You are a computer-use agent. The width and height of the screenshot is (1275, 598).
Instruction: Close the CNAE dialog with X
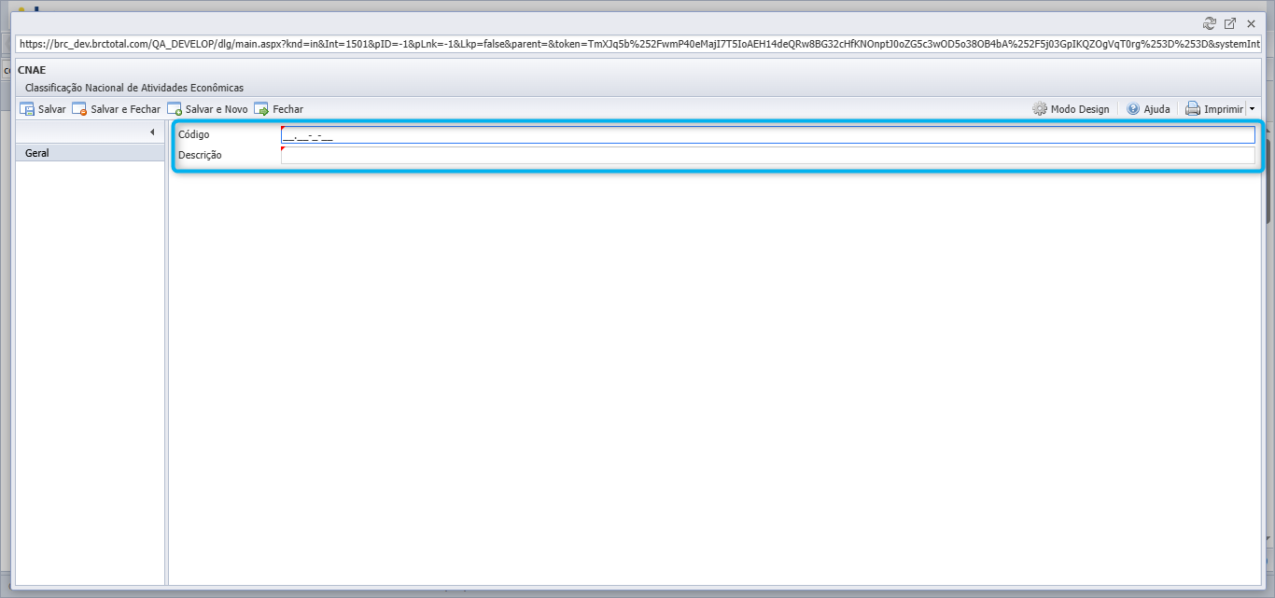click(1251, 23)
